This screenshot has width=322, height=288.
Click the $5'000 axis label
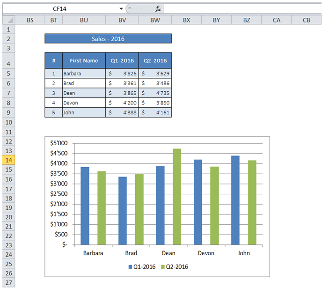tap(59, 143)
